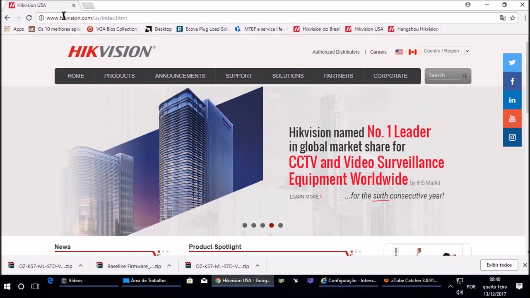Open SOLUTIONS menu
Screen dimensions: 530x298
(288, 76)
